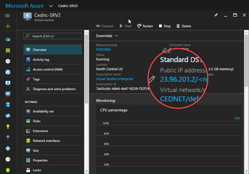Click the cloud services icon in sidebar
The image size is (249, 174).
(8, 116)
